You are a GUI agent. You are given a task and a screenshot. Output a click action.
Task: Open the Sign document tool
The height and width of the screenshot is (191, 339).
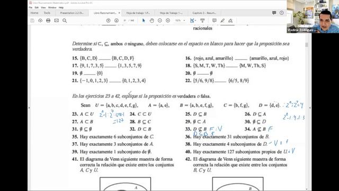pyautogui.click(x=231, y=21)
